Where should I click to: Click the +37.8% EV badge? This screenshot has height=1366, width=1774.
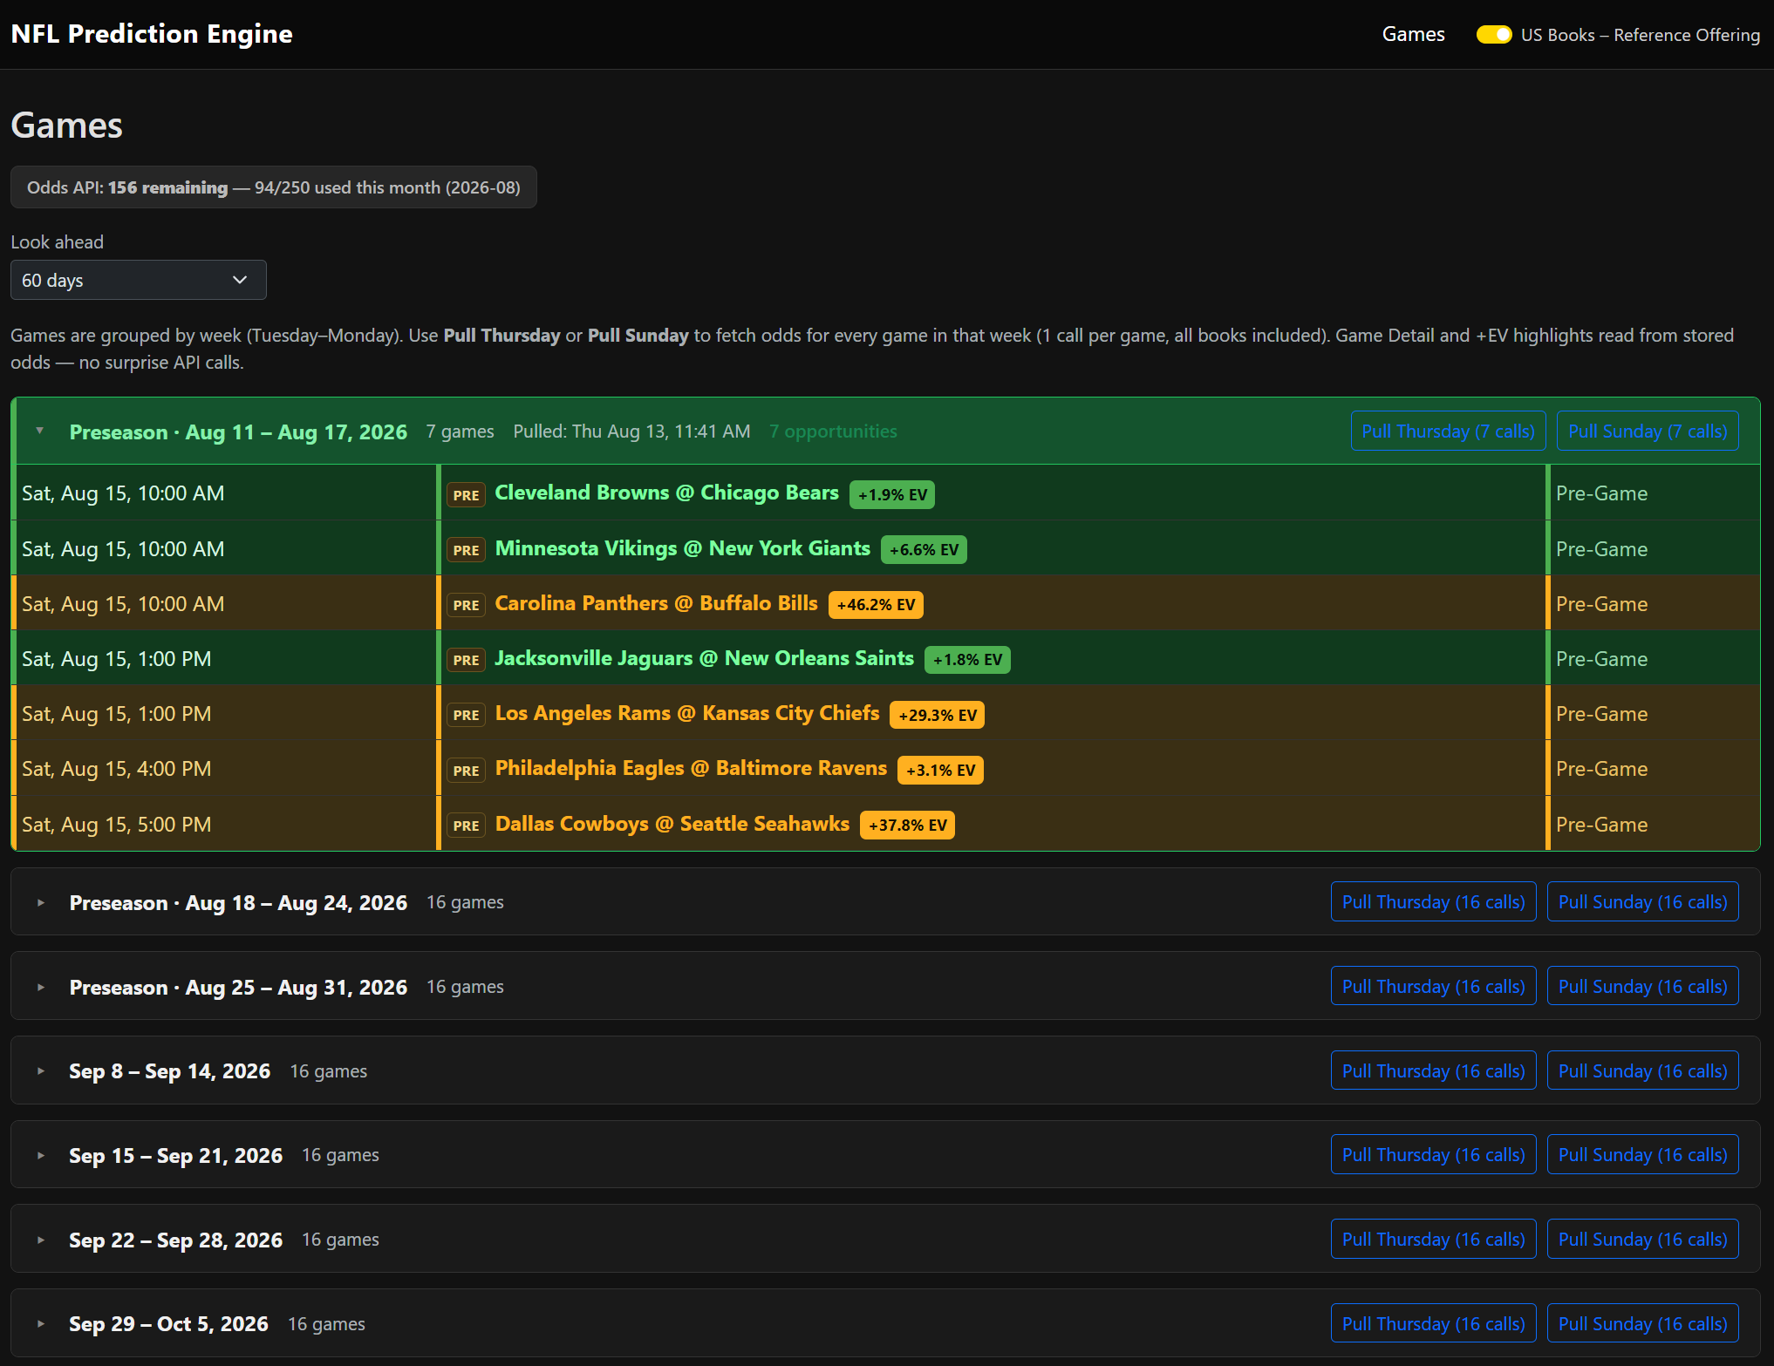coord(907,826)
